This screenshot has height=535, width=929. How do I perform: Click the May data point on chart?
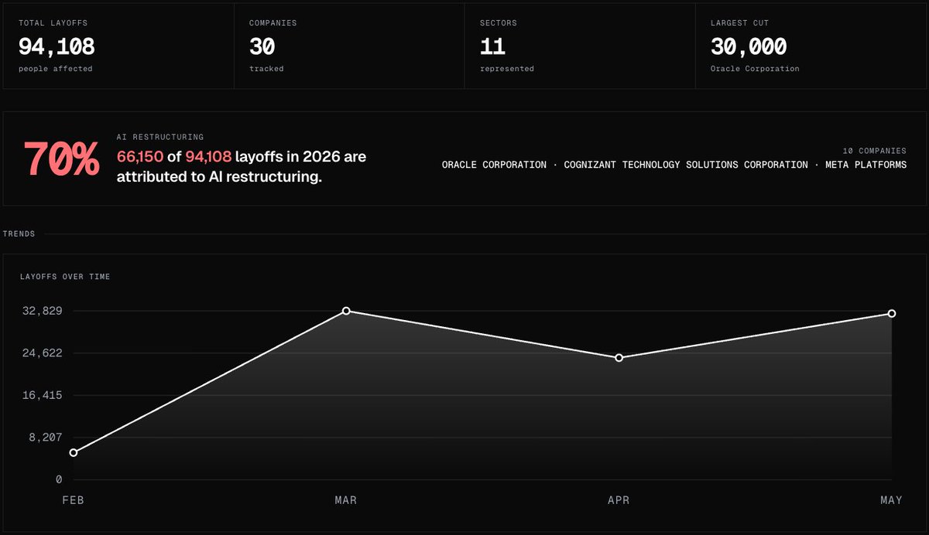tap(892, 313)
